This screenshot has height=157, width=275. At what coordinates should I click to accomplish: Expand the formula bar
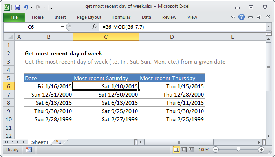click(268, 27)
